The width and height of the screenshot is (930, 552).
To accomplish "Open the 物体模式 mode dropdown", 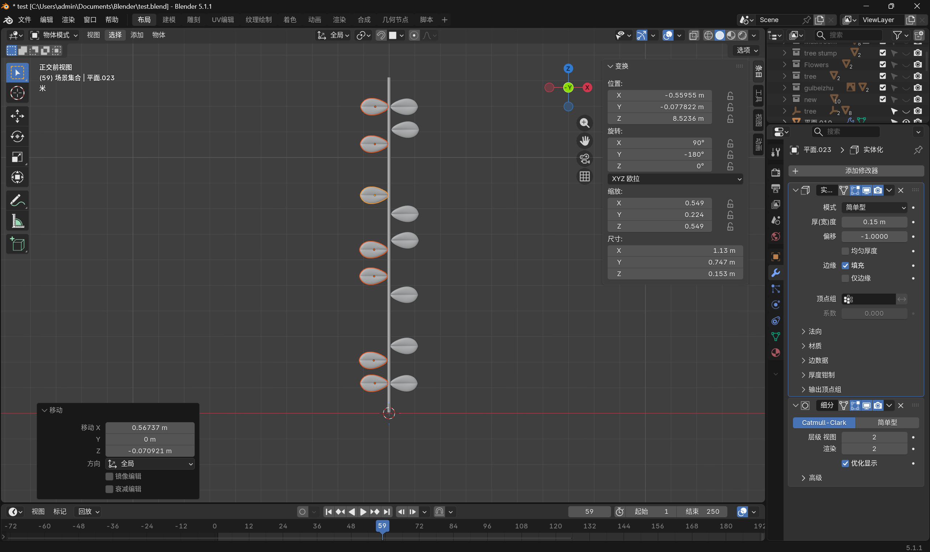I will (x=54, y=35).
